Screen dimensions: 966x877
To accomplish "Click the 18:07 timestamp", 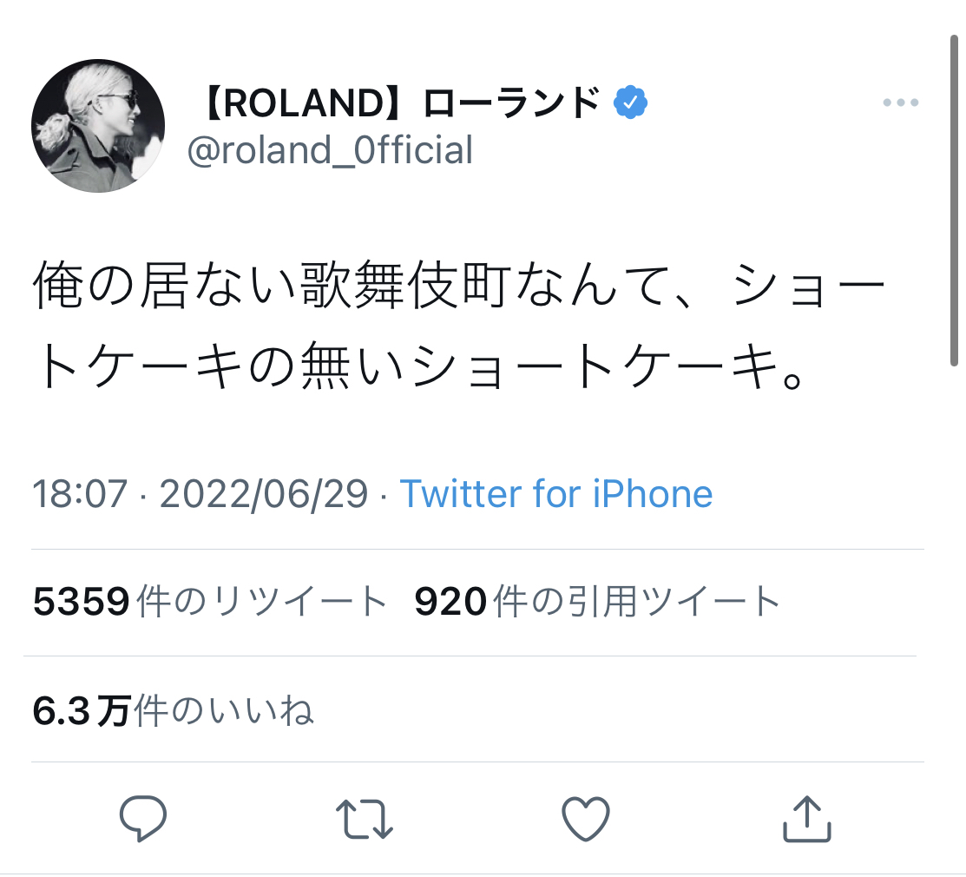I will 82,494.
